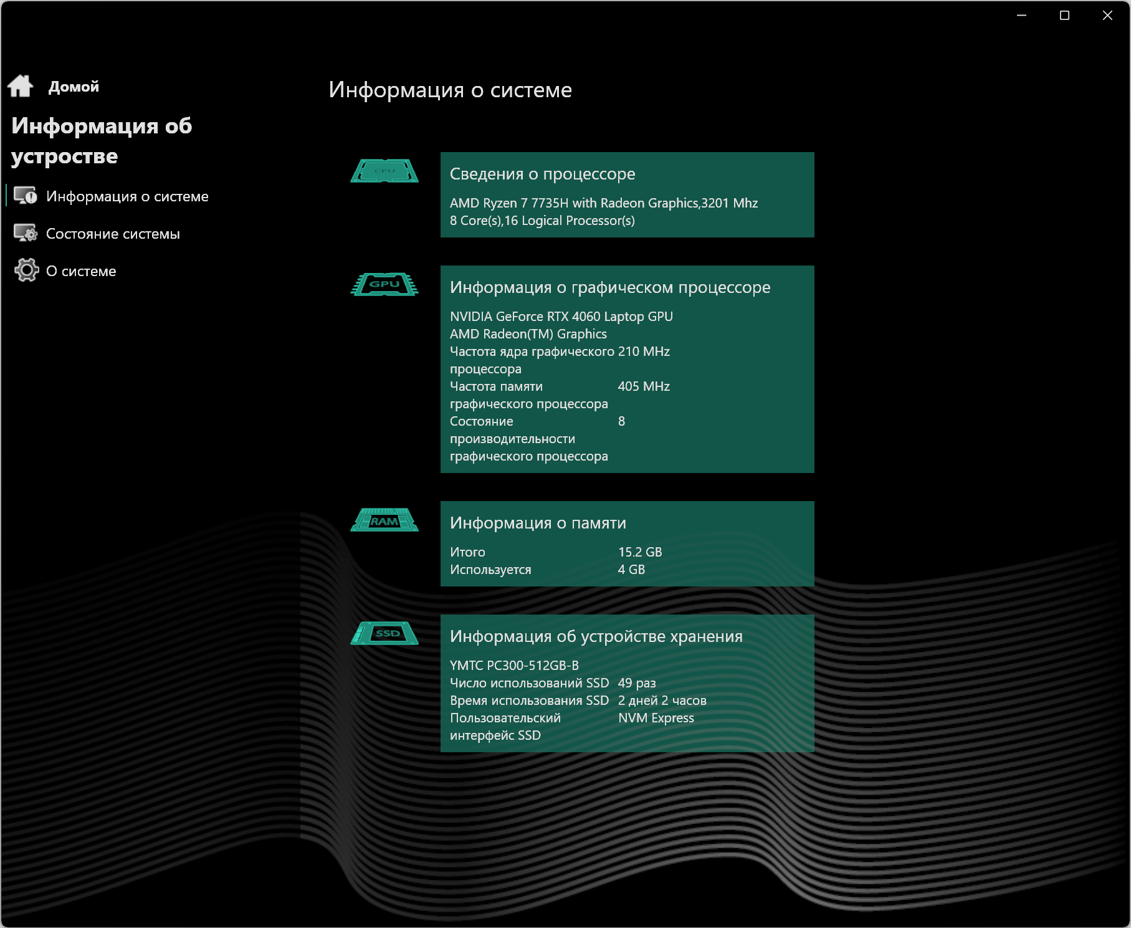Click the 8 Core(s),16 Logical Processor(s) text

click(x=542, y=221)
